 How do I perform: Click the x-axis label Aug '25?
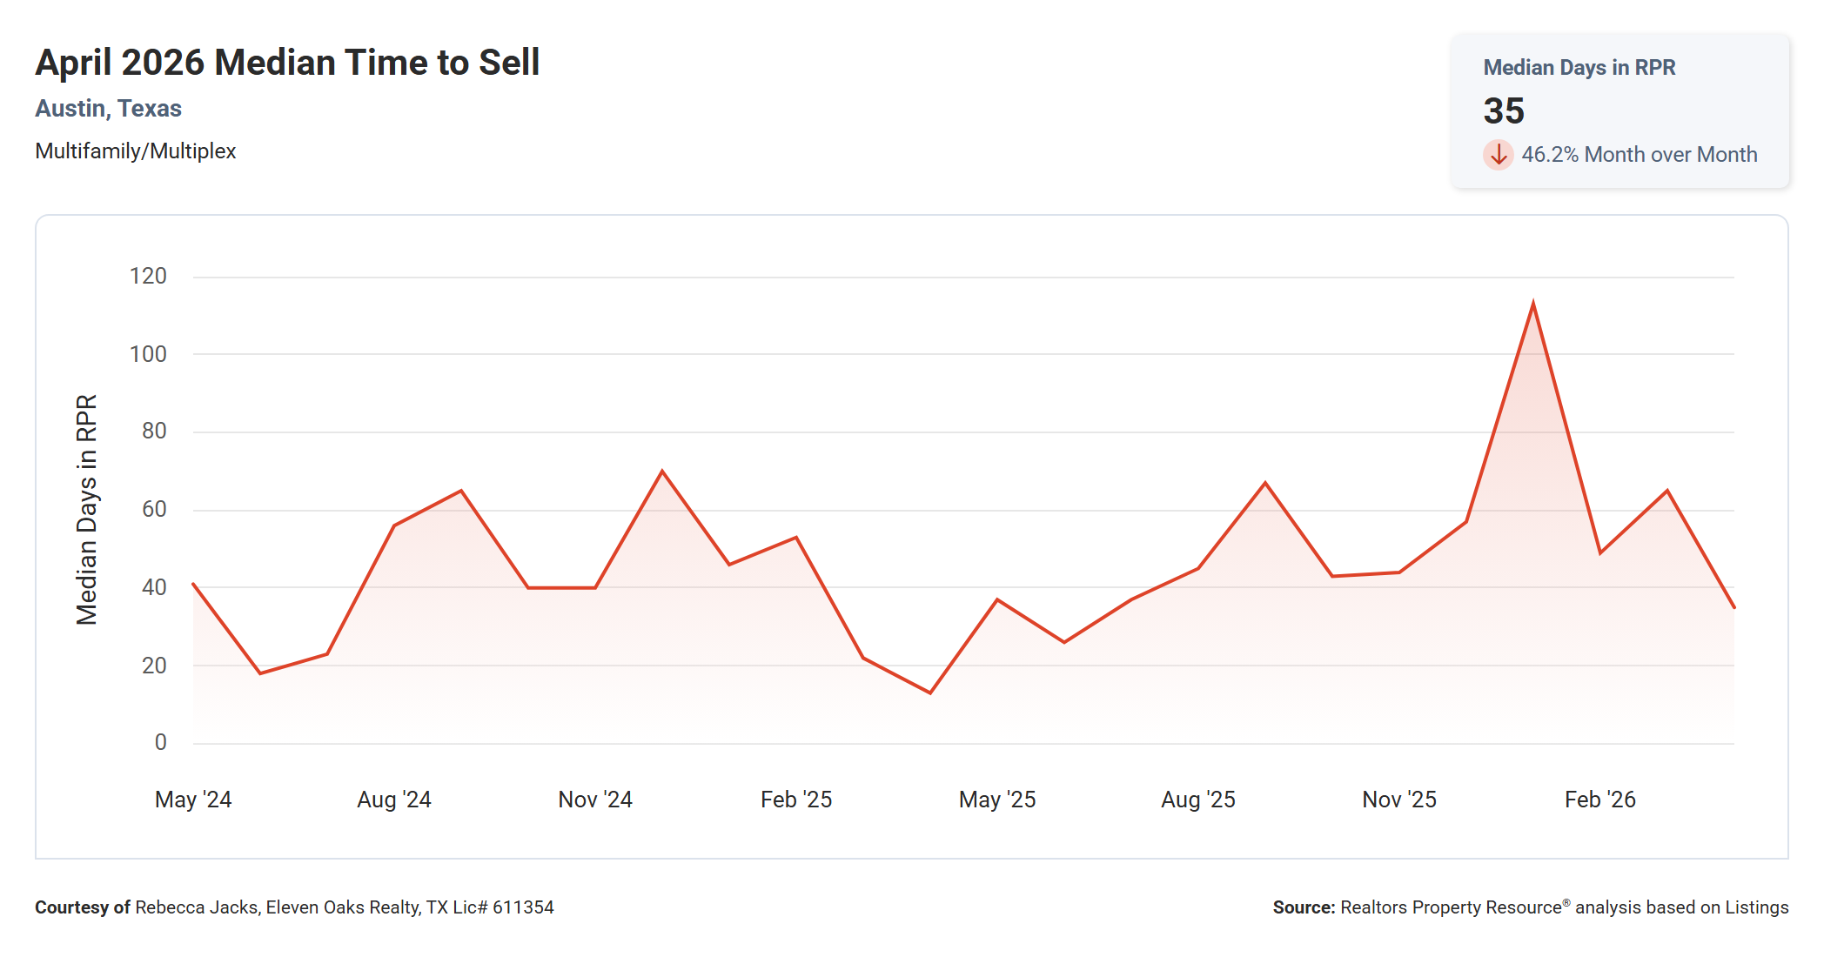pos(1198,800)
